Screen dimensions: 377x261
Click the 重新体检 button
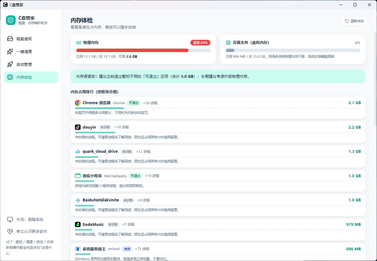pos(354,21)
